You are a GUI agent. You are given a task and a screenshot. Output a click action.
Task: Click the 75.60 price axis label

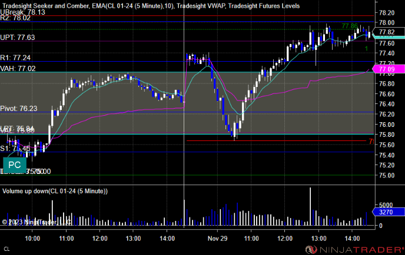coord(387,145)
